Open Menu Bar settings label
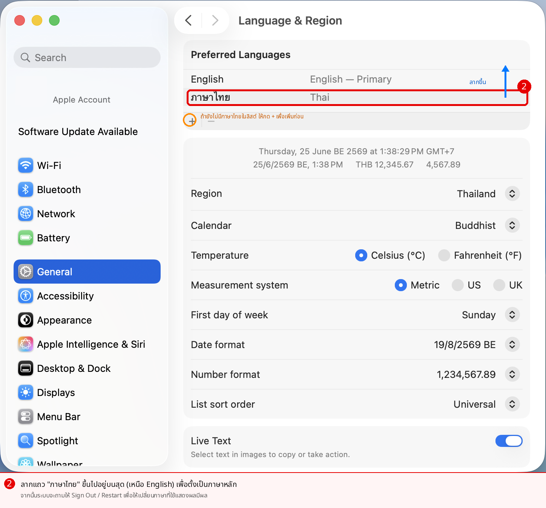Image resolution: width=546 pixels, height=508 pixels. pos(58,416)
